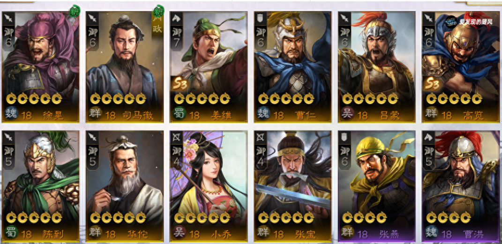Click the 魏 faction emblem on 徐晃 card
502x244 pixels.
[x=12, y=114]
